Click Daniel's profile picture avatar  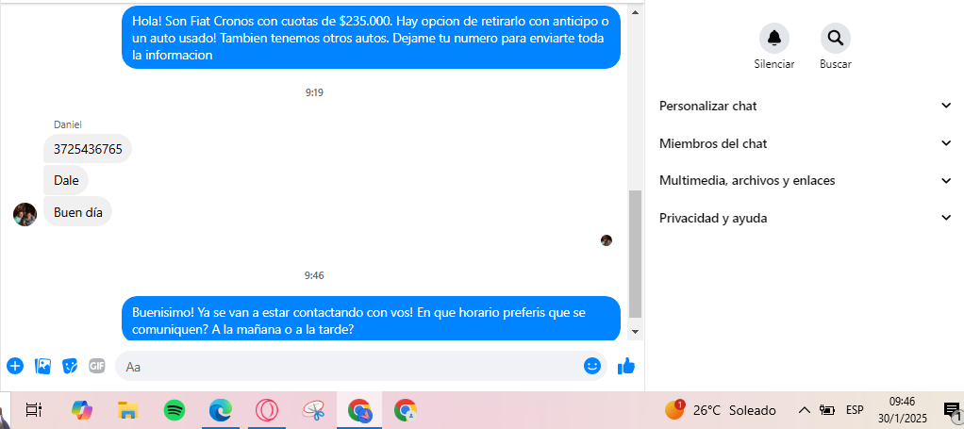[25, 215]
